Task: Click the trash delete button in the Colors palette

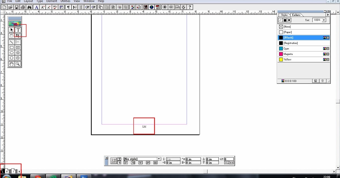Action: 322,81
